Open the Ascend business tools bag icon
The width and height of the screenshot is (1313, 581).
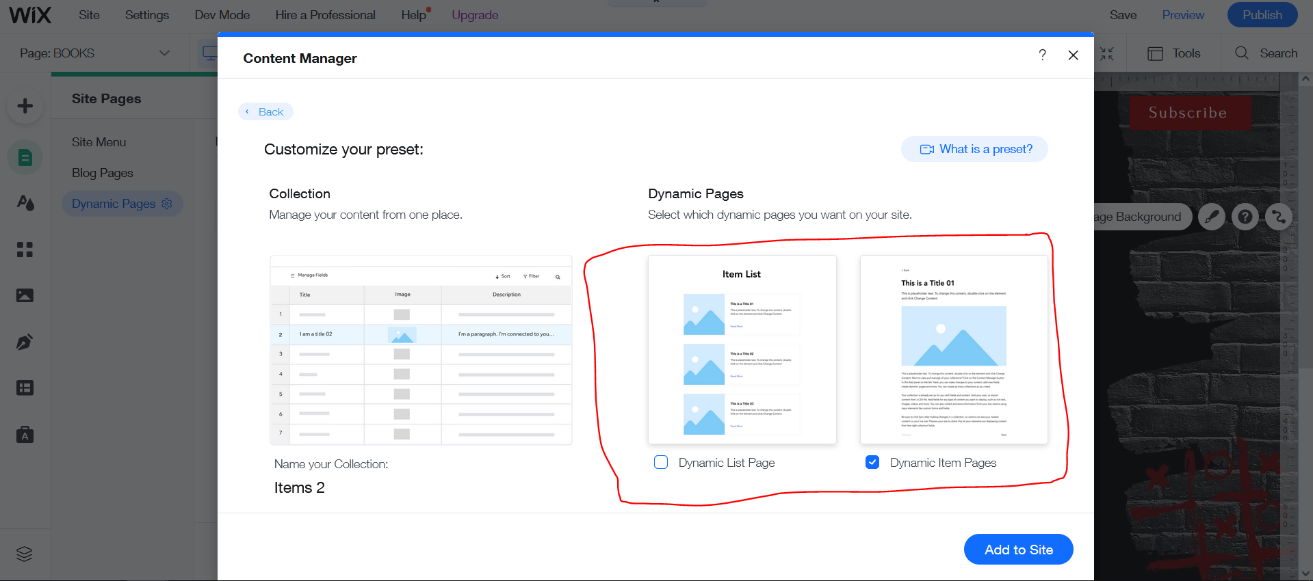(25, 435)
